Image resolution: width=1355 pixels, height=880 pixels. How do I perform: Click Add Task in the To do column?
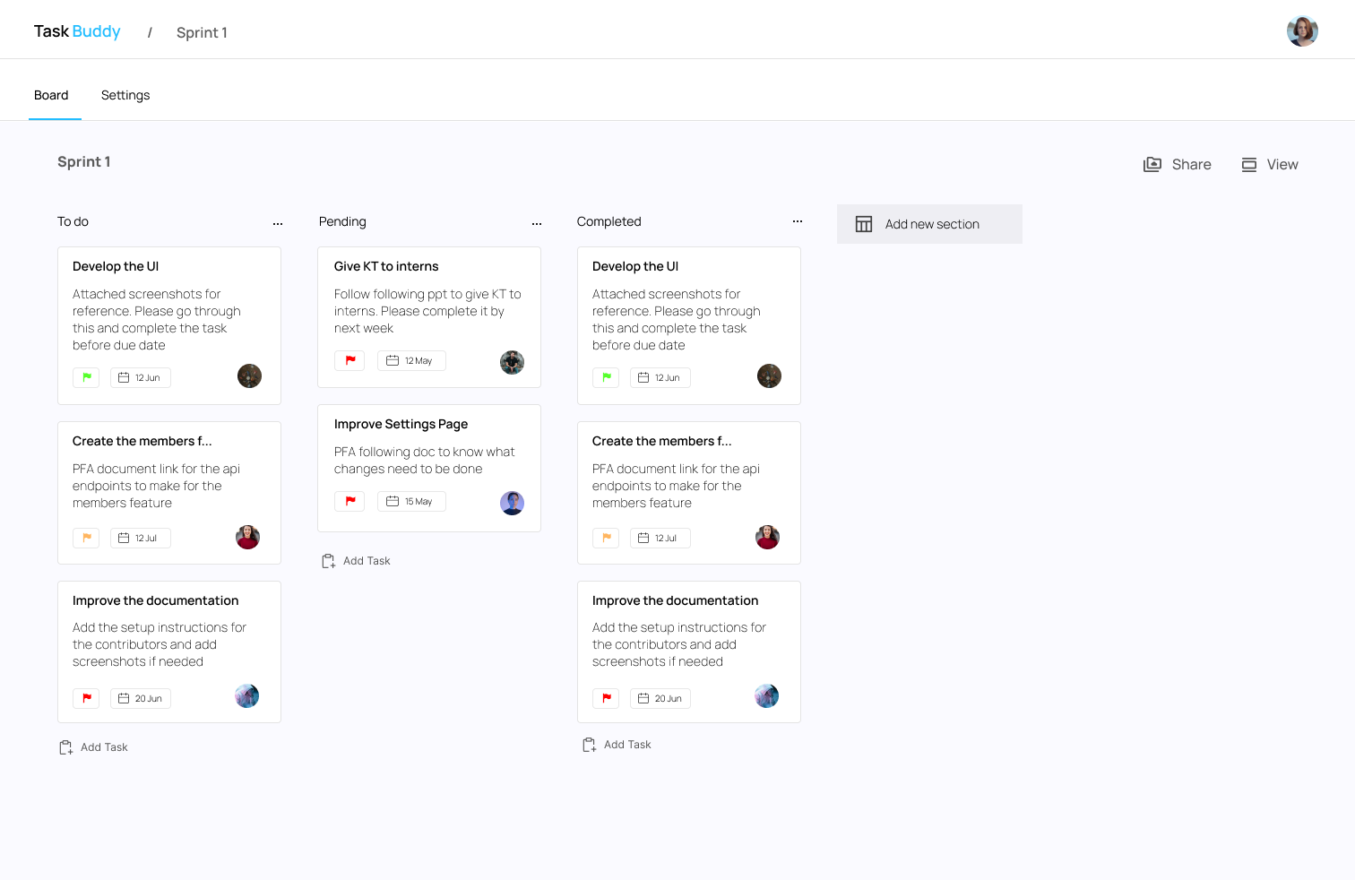pyautogui.click(x=104, y=746)
